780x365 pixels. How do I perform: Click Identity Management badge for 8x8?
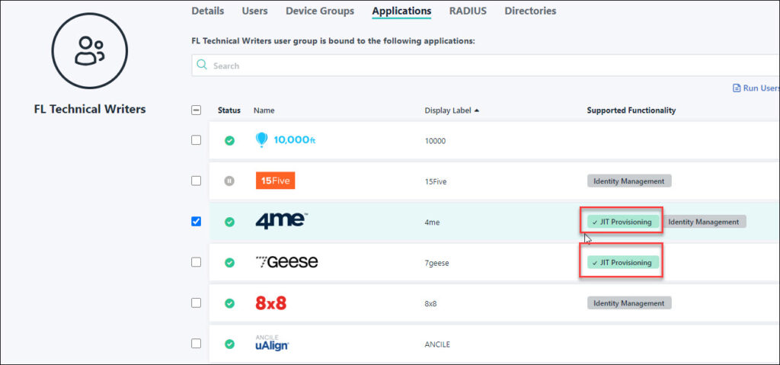coord(628,303)
